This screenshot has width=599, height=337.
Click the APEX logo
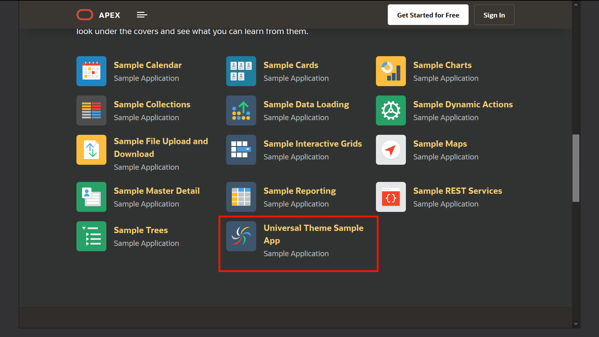tap(98, 15)
